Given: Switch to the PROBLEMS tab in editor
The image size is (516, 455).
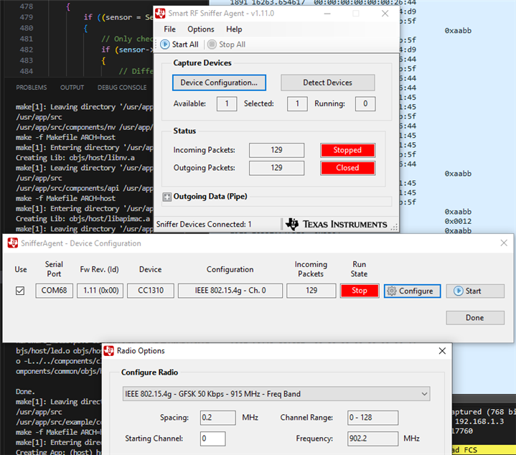Looking at the screenshot, I should 32,88.
